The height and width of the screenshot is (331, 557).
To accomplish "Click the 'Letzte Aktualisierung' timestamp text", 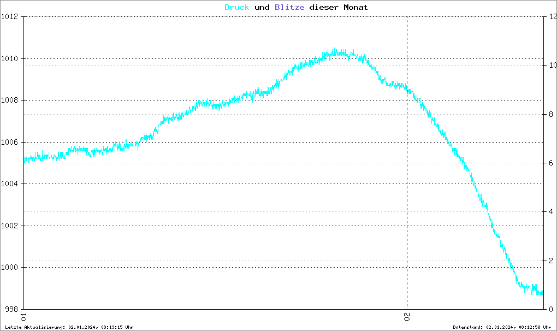I will (x=68, y=327).
